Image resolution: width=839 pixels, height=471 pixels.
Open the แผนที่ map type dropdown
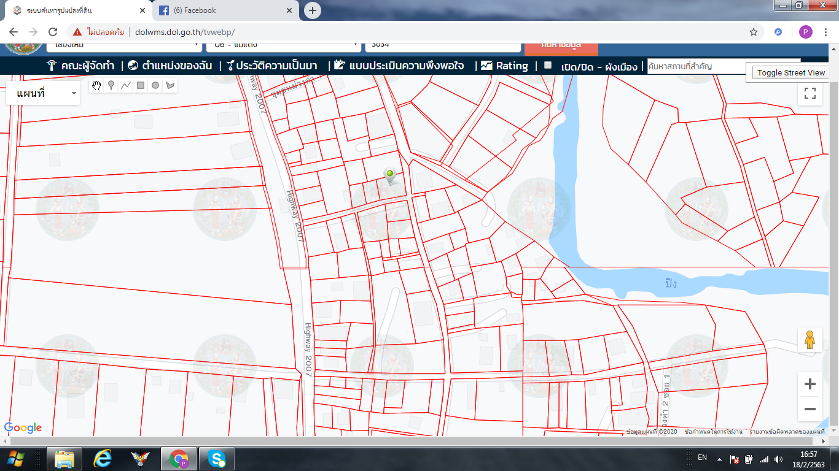point(43,93)
